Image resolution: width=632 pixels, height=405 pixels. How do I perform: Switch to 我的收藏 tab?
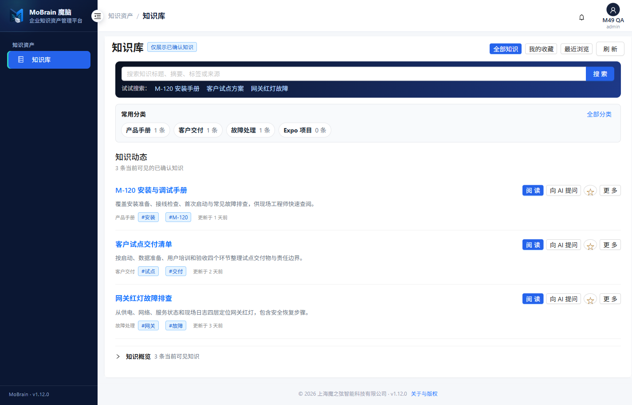(541, 49)
